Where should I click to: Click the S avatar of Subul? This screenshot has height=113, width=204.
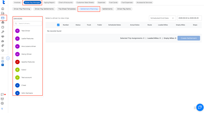tap(17, 70)
